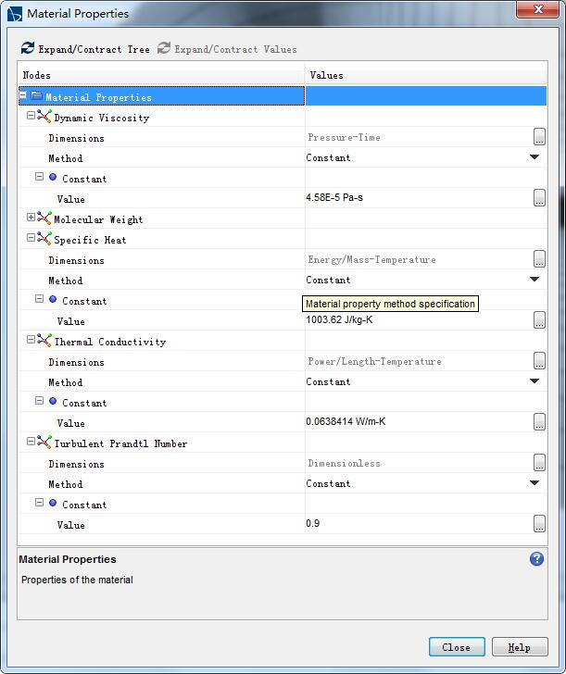Screen dimensions: 566x674
Task: Open the Thermal Conductivity Method dropdown
Action: point(535,381)
